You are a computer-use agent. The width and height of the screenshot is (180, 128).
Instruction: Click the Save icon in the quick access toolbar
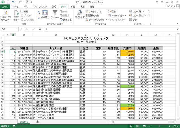click(8, 2)
